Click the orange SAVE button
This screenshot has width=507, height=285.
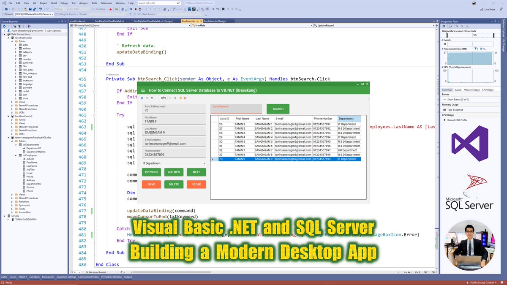coord(151,185)
